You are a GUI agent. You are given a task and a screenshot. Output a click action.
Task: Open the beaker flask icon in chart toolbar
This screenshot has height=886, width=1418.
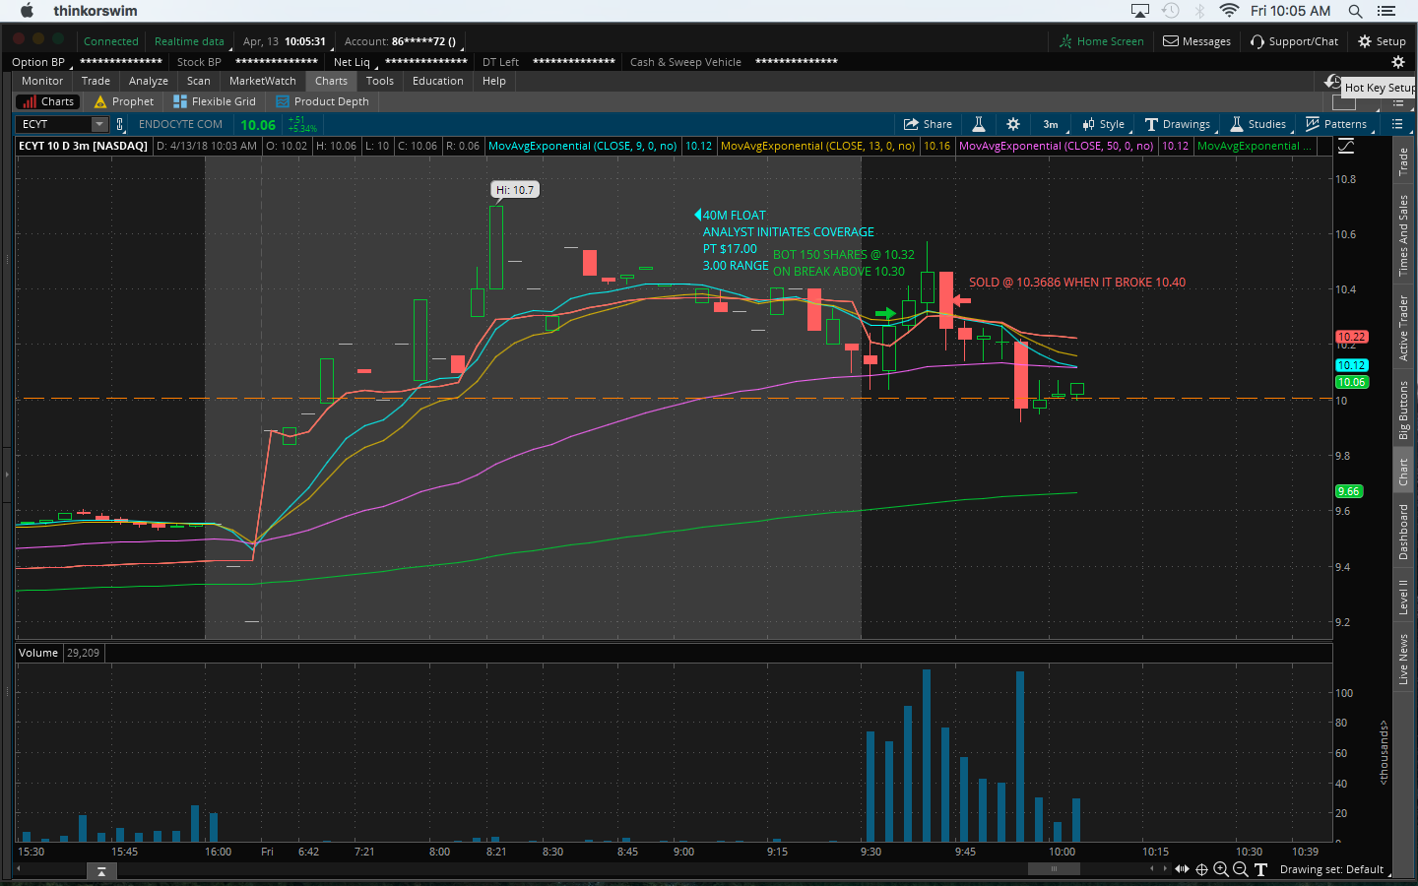pyautogui.click(x=979, y=124)
